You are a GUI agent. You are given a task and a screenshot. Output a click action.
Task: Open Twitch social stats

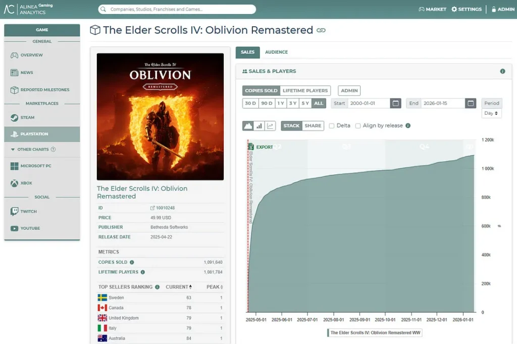(x=28, y=211)
